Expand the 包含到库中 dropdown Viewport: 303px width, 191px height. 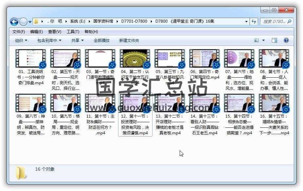tap(49, 41)
